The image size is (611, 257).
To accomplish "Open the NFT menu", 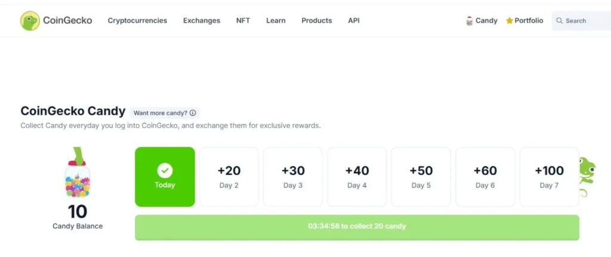I will point(243,21).
